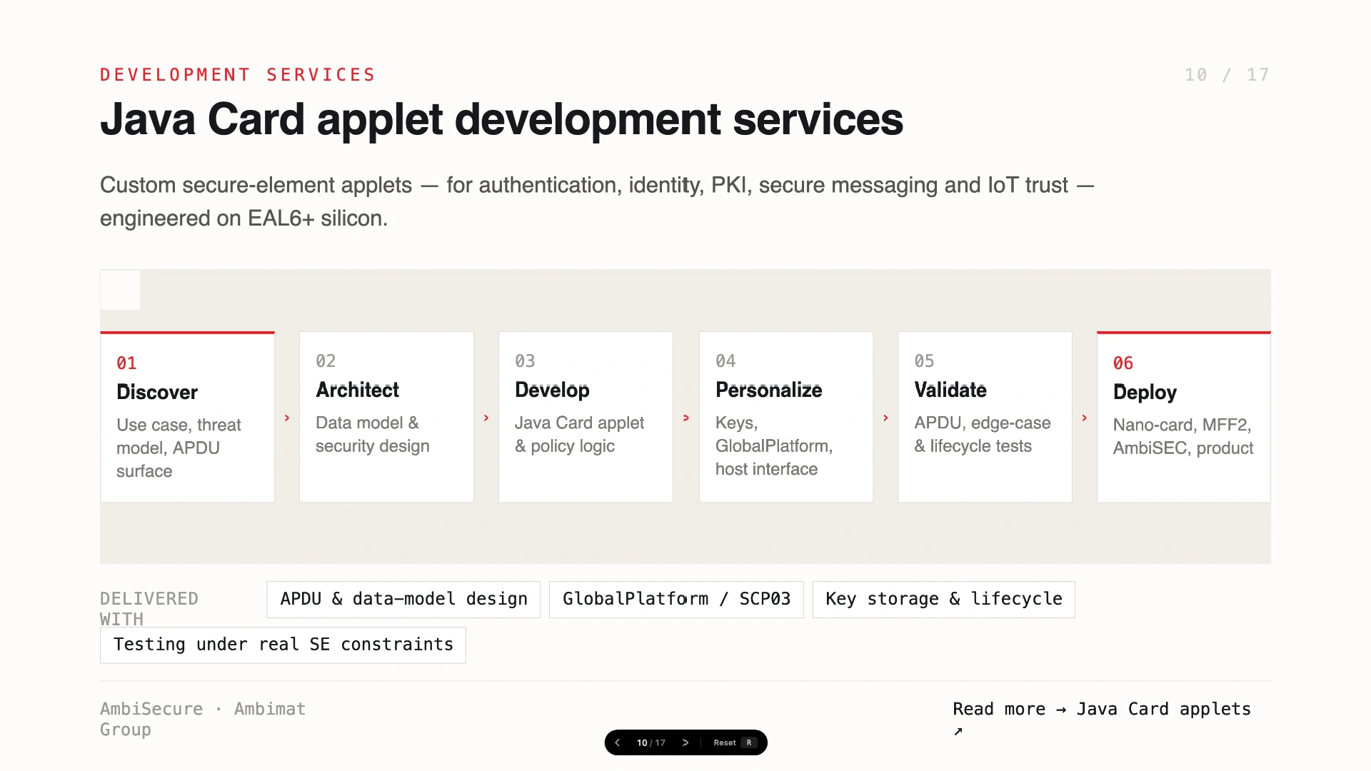Image resolution: width=1371 pixels, height=771 pixels.
Task: Click the small white square above Discover card
Action: (x=120, y=290)
